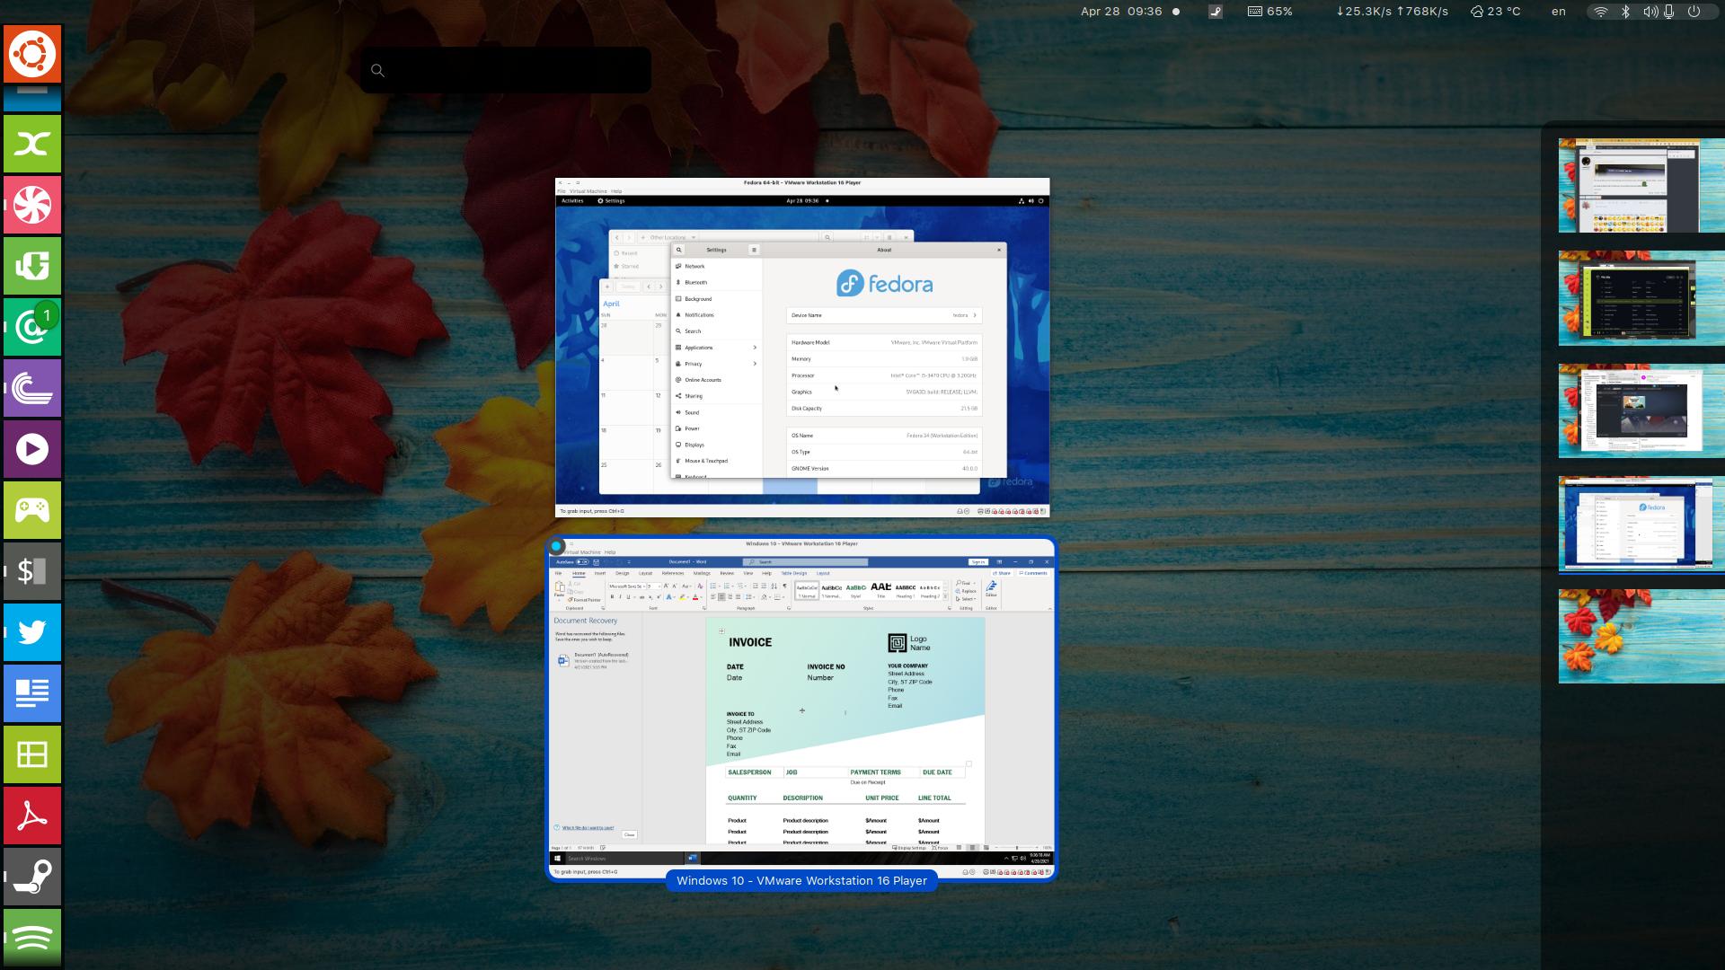Switch to the workspace with the dark app window
Screen dimensions: 1725x970
click(x=1641, y=298)
